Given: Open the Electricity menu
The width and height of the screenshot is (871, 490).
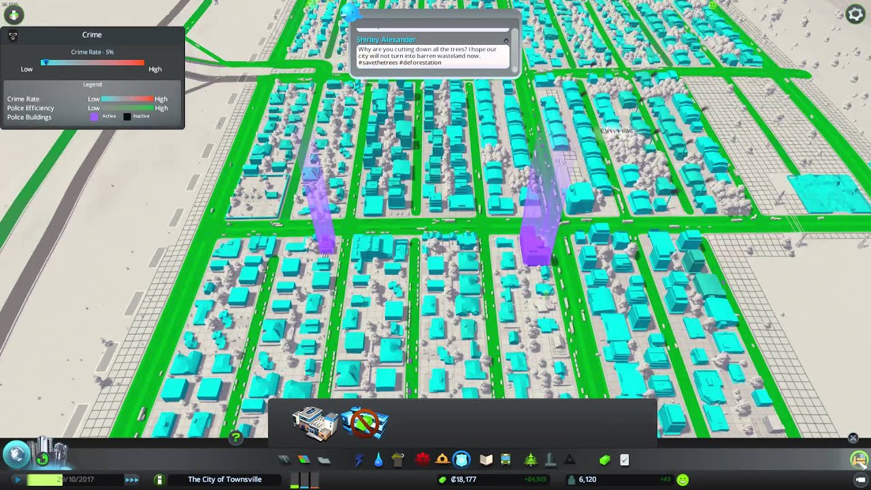Looking at the screenshot, I should click(x=359, y=460).
